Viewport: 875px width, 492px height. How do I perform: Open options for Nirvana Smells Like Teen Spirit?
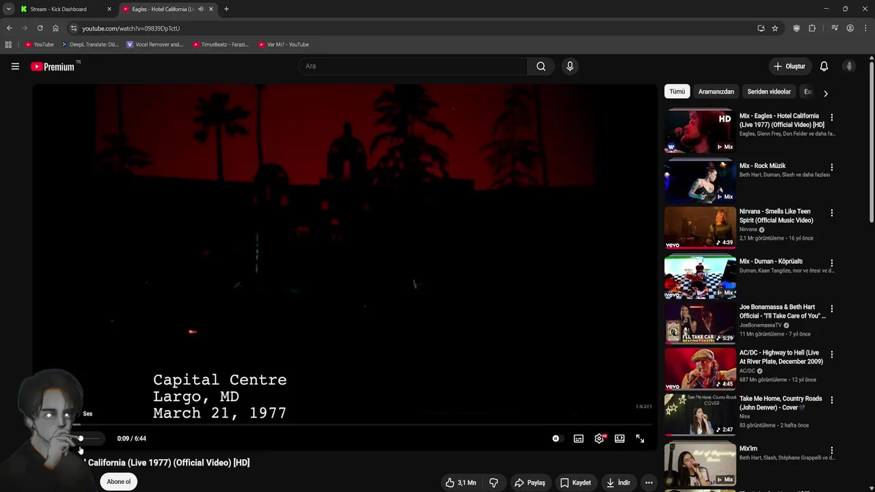831,213
